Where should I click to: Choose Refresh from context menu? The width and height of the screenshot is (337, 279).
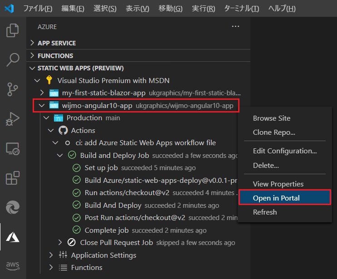285,212
